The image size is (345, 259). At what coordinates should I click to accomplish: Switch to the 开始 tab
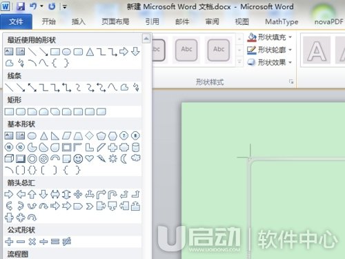pyautogui.click(x=48, y=21)
